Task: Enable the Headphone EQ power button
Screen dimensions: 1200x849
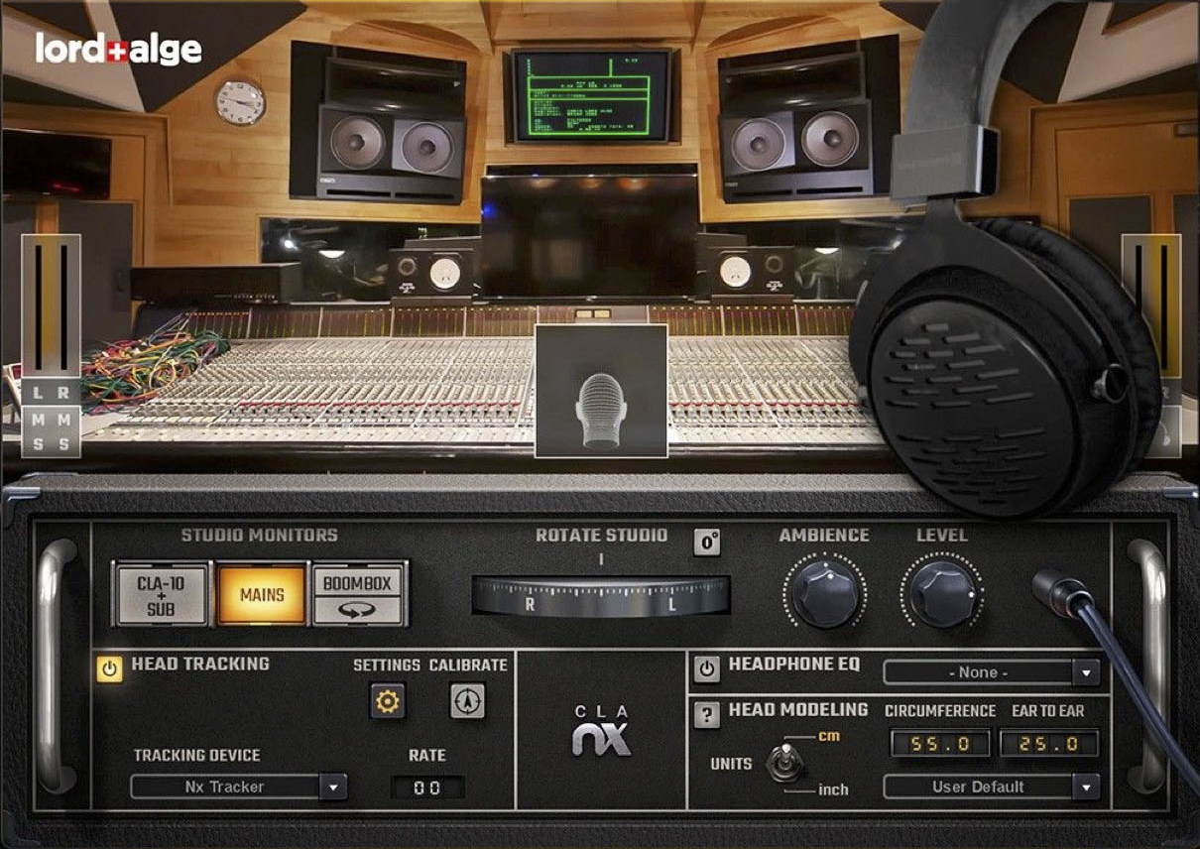Action: [706, 668]
